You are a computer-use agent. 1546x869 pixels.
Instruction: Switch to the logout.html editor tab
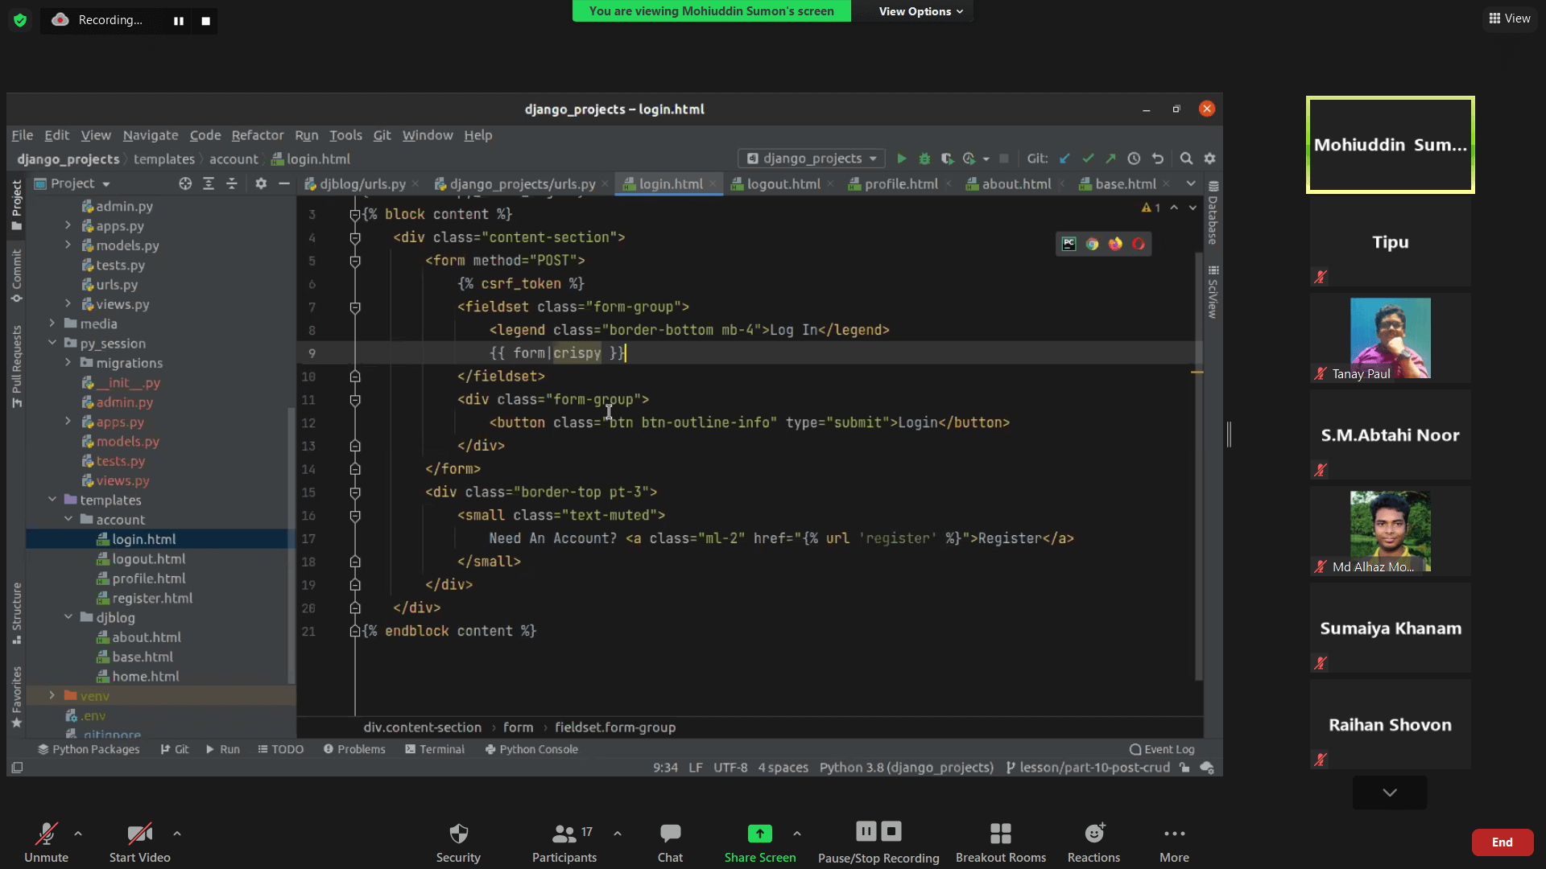tap(782, 183)
